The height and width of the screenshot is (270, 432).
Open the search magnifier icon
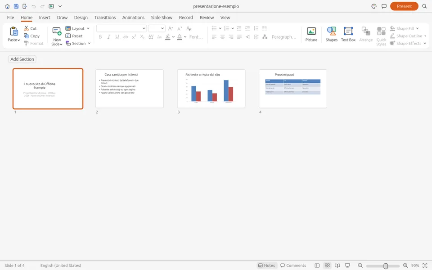pyautogui.click(x=424, y=6)
